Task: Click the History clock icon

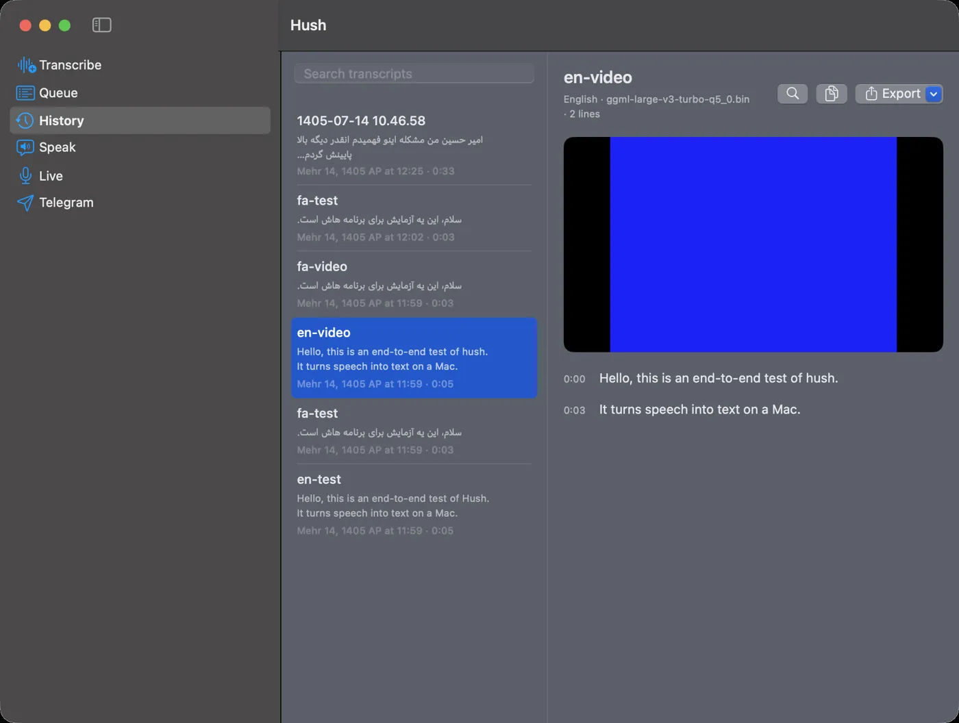Action: click(x=25, y=120)
